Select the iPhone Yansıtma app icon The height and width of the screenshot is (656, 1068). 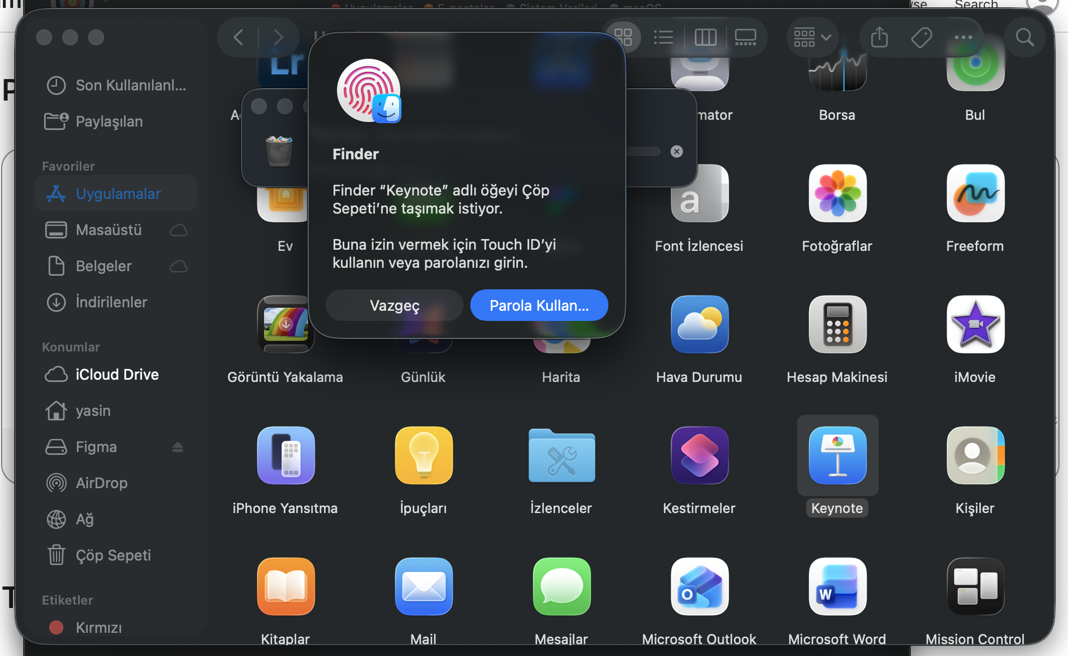286,455
